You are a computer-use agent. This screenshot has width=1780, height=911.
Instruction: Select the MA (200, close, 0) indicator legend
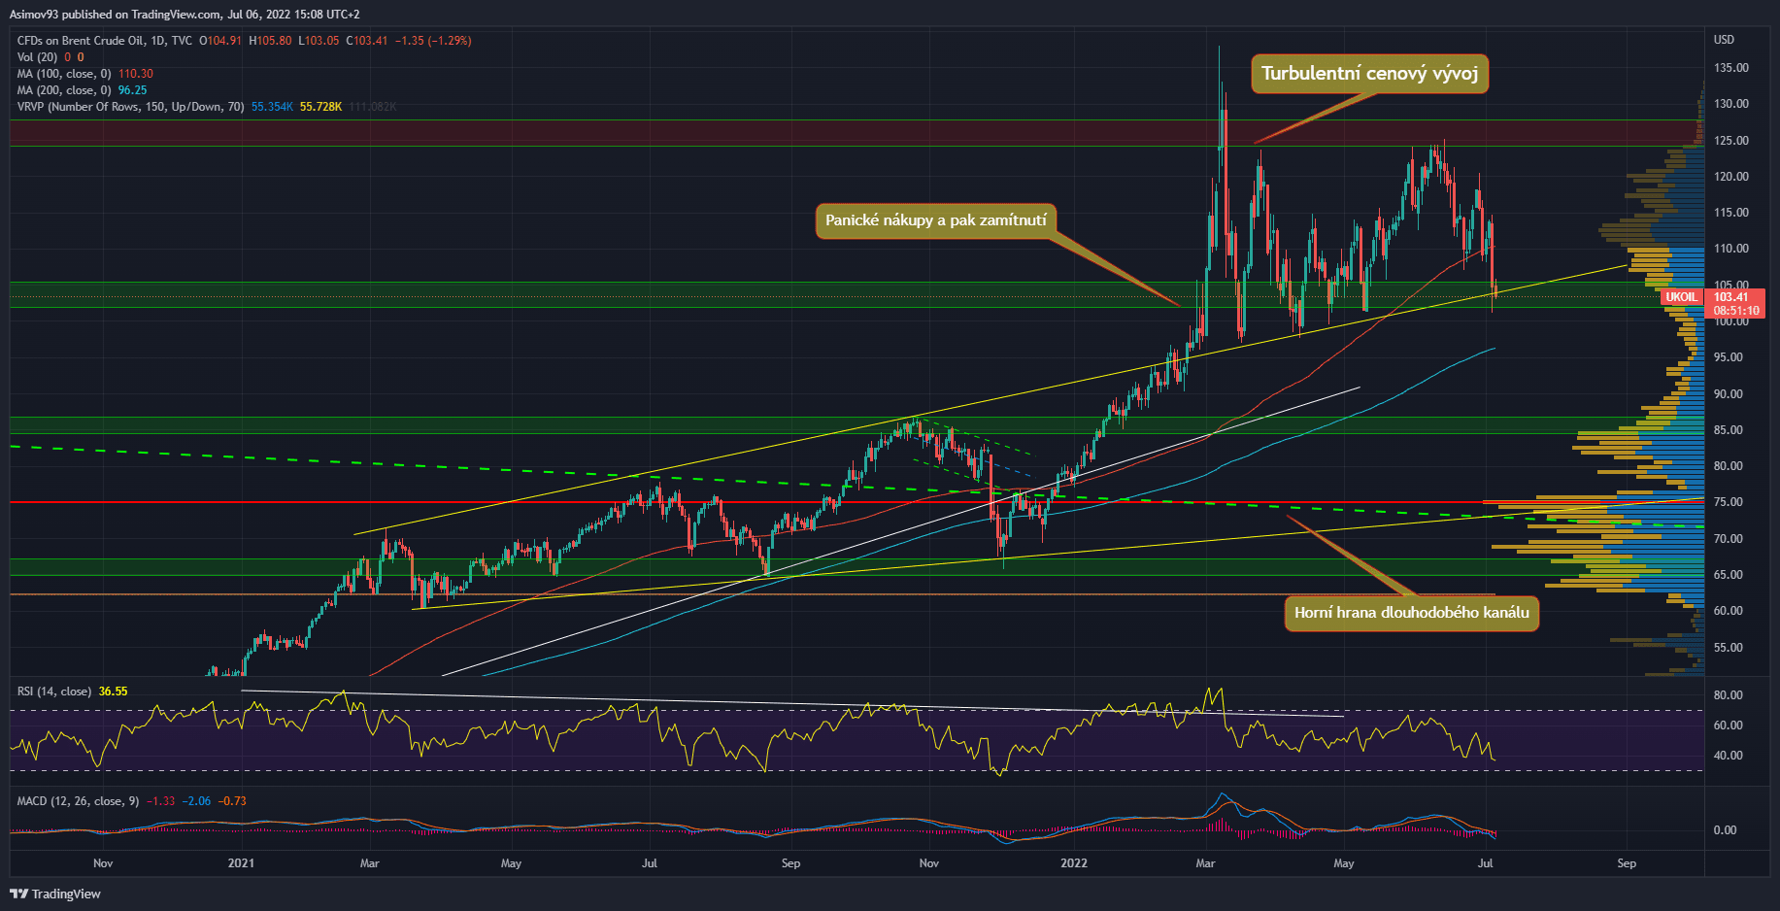[64, 90]
